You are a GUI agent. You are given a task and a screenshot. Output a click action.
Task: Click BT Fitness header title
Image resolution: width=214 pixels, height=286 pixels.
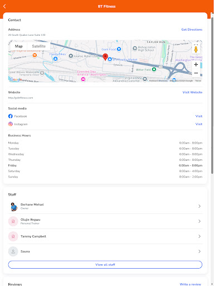(x=107, y=6)
